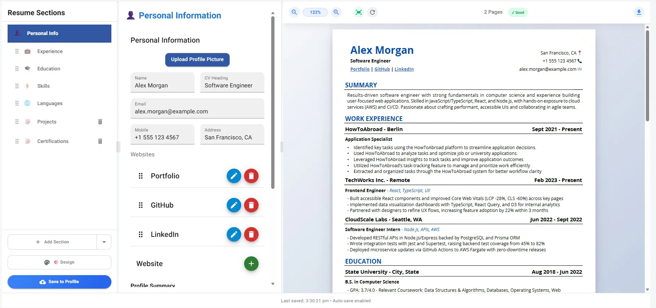Click 'CloudScale Labs - Seattle, WA' entry
Image resolution: width=656 pixels, height=308 pixels.
tap(383, 220)
